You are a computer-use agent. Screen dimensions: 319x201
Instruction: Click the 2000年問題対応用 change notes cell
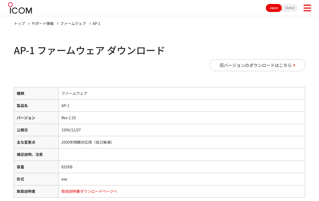pyautogui.click(x=182, y=142)
